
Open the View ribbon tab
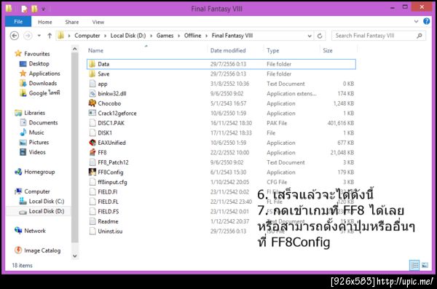pos(98,22)
